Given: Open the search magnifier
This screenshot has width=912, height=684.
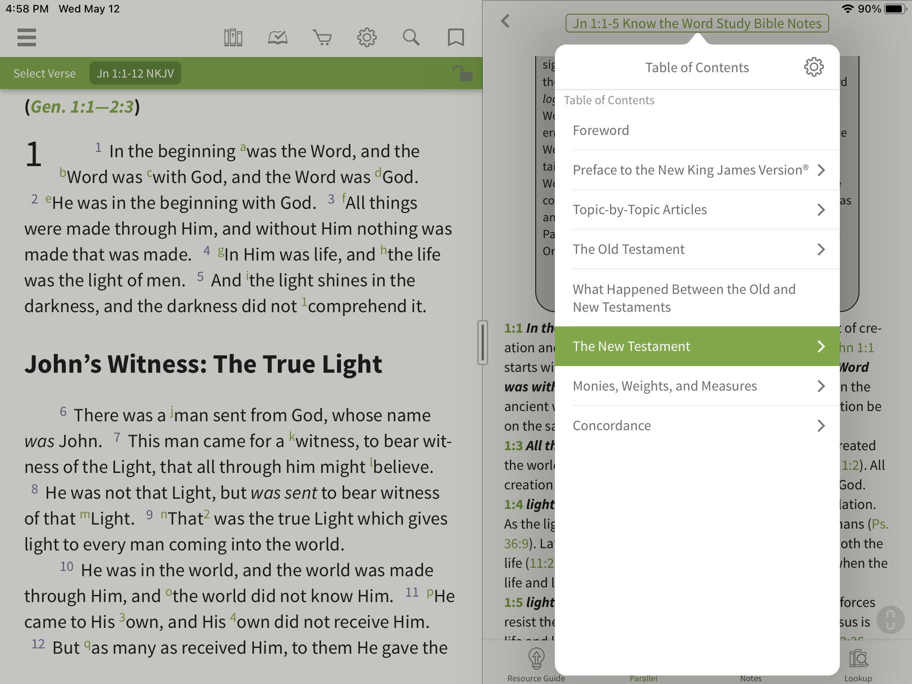Looking at the screenshot, I should (x=411, y=37).
